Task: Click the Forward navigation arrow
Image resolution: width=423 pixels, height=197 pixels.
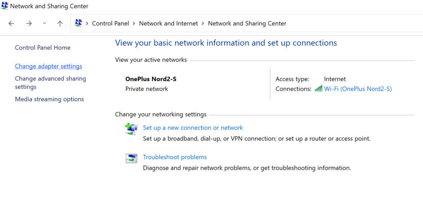Action: [x=29, y=23]
